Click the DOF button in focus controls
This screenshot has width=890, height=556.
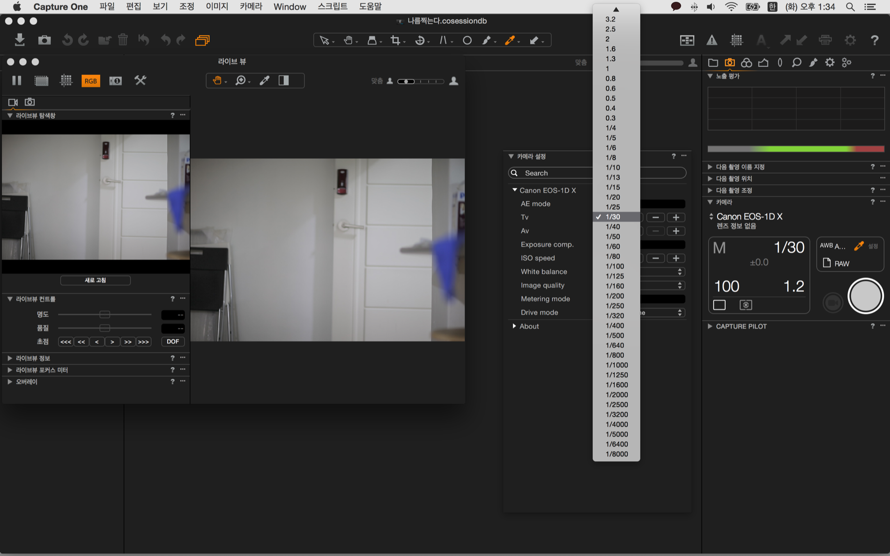tap(172, 341)
